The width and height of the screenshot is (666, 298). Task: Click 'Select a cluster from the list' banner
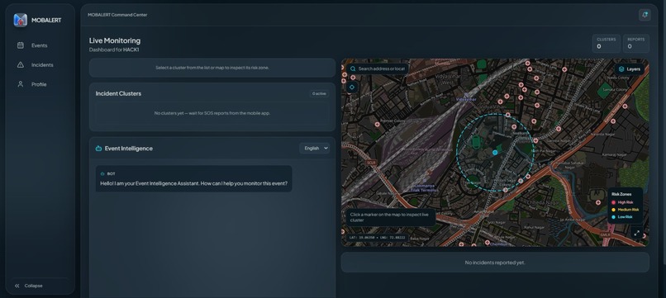(x=212, y=68)
